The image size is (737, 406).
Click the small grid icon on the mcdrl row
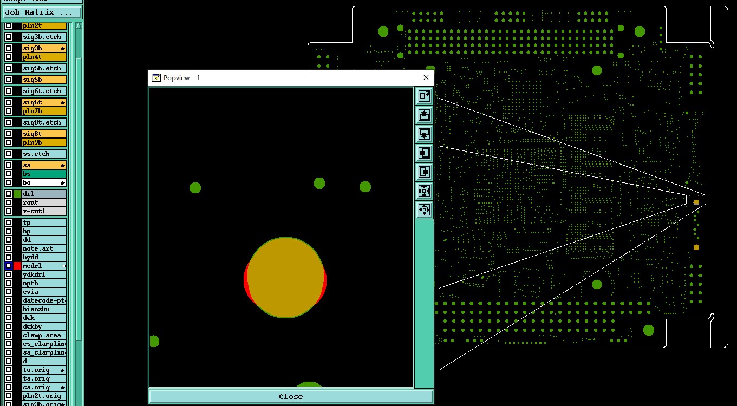[x=64, y=266]
